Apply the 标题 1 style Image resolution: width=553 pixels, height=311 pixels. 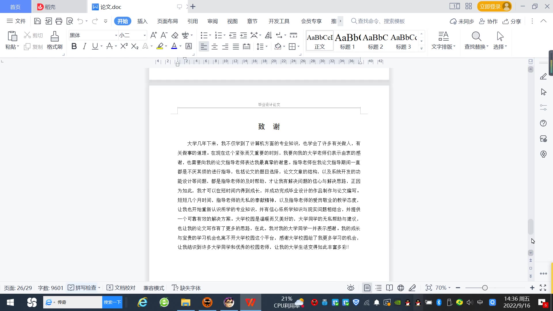pyautogui.click(x=347, y=41)
